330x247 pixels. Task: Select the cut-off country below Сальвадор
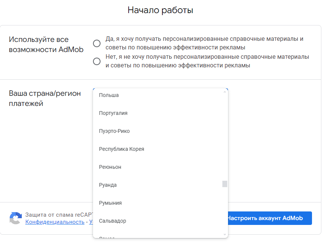[x=107, y=237]
